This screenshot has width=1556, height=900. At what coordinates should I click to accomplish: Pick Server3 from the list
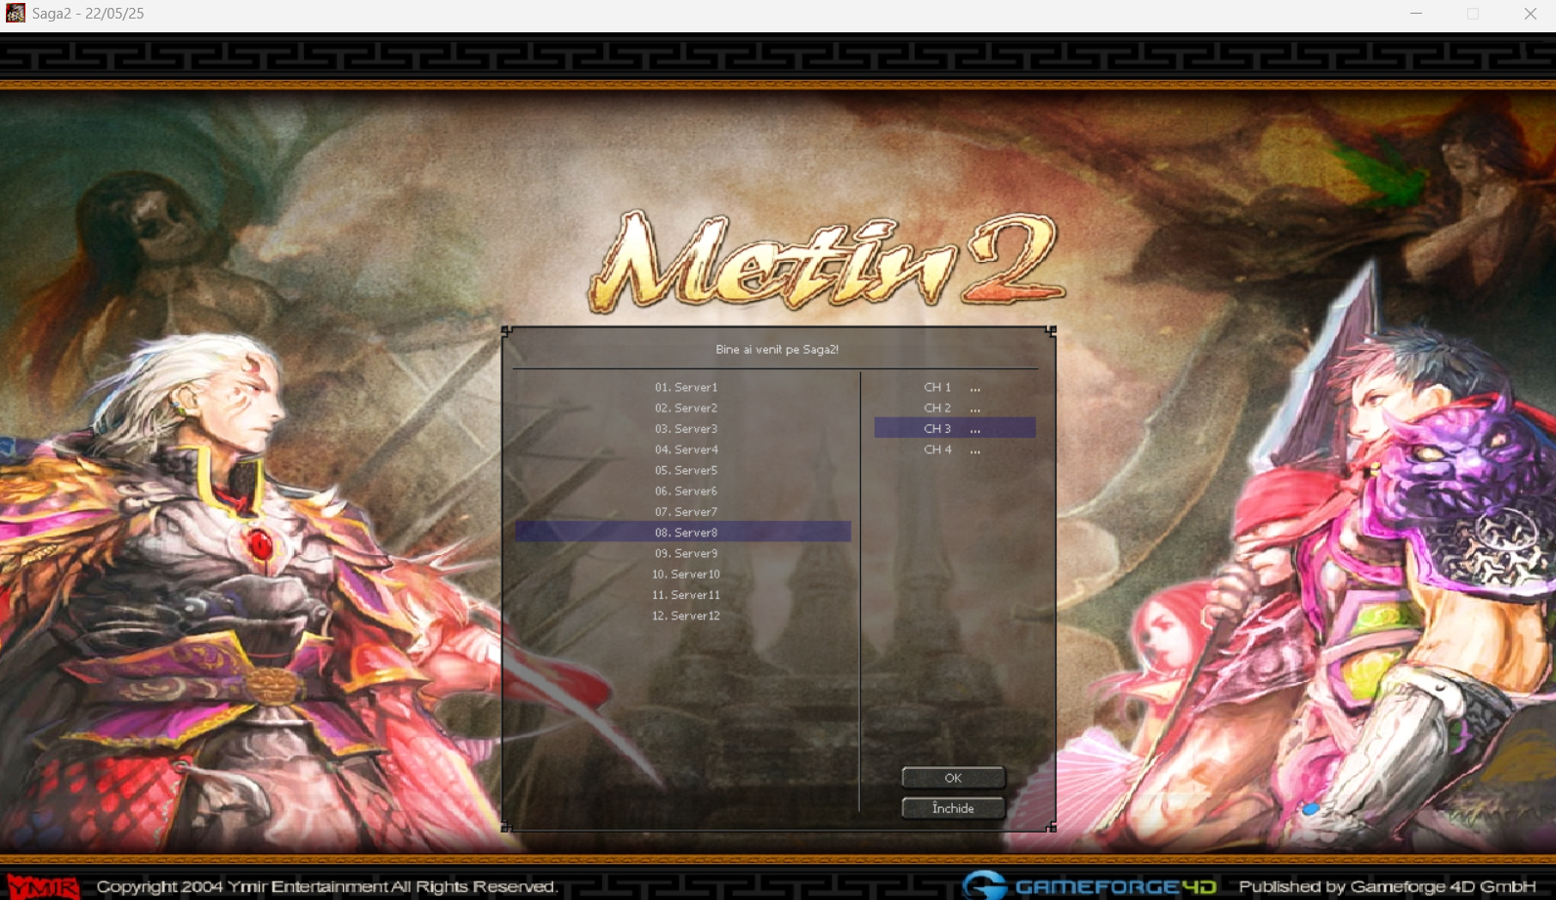pos(685,429)
